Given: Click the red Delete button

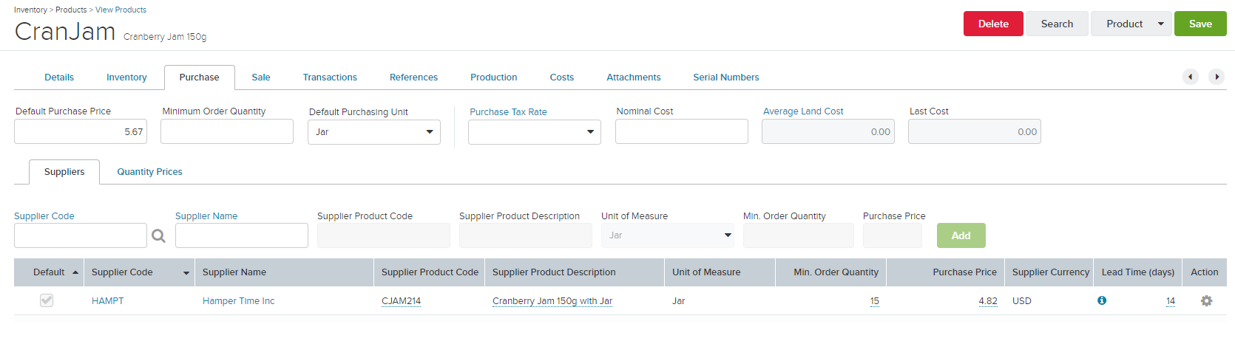Looking at the screenshot, I should pos(993,24).
